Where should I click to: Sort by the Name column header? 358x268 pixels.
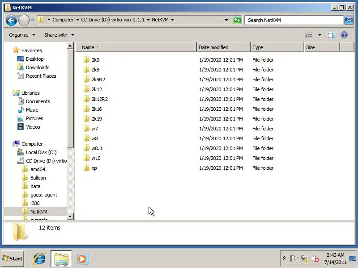pos(136,47)
